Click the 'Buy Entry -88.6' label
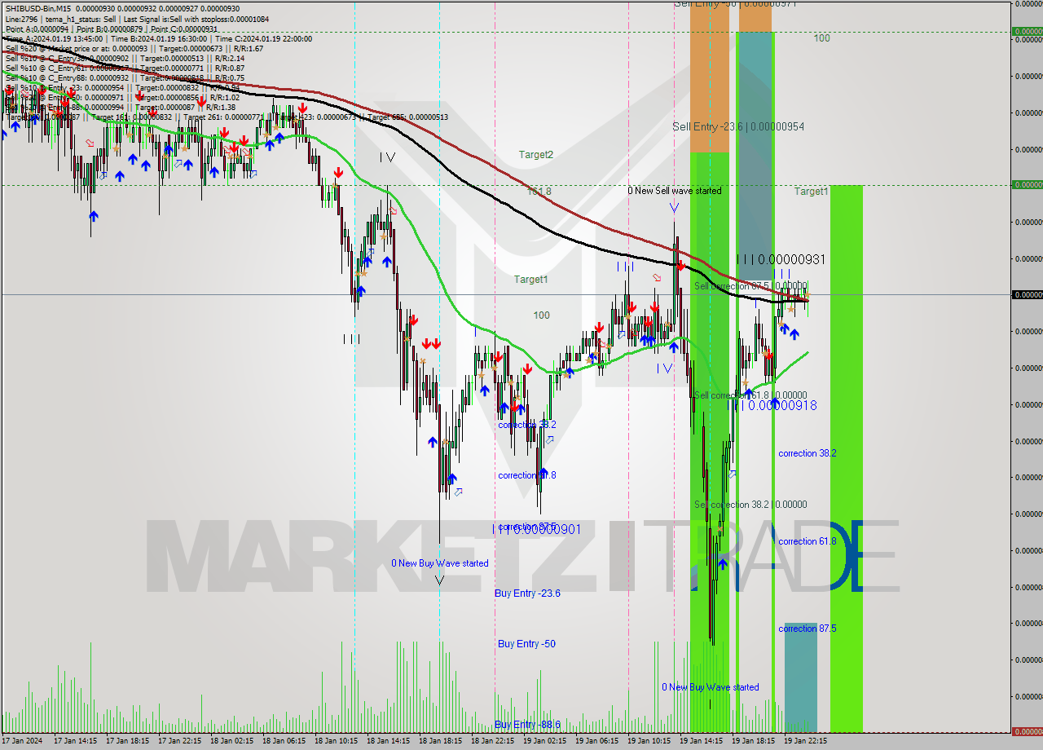The image size is (1043, 750). click(x=527, y=725)
